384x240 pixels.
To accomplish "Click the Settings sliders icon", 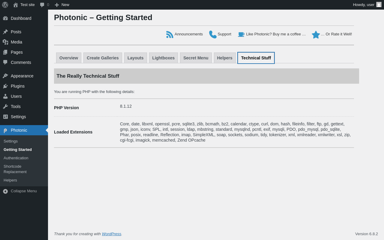I will pos(5,117).
